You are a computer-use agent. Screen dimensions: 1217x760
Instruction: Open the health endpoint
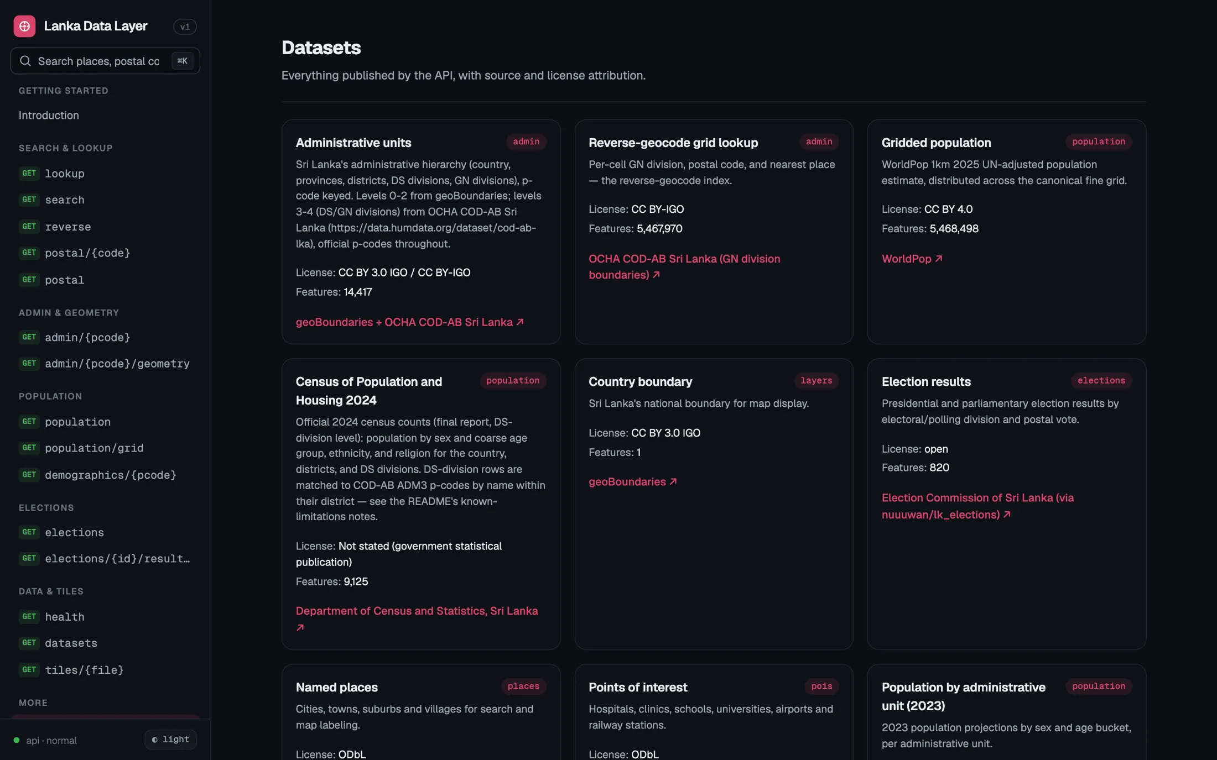(x=105, y=617)
